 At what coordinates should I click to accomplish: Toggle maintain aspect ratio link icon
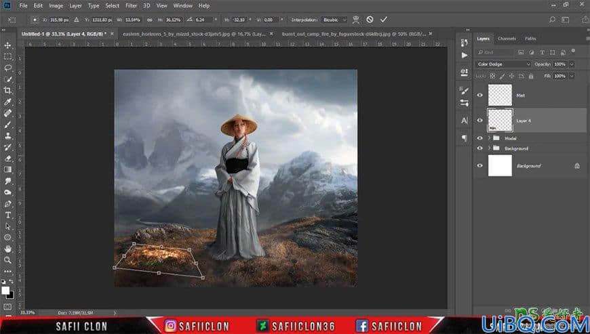150,20
